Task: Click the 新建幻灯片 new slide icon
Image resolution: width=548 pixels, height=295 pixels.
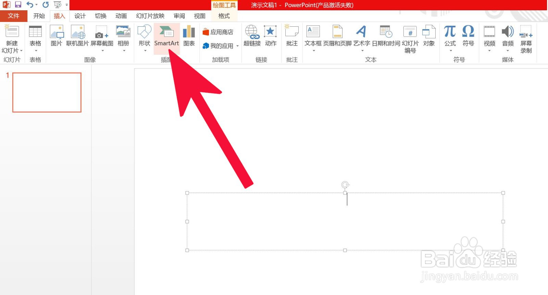Action: tap(12, 31)
